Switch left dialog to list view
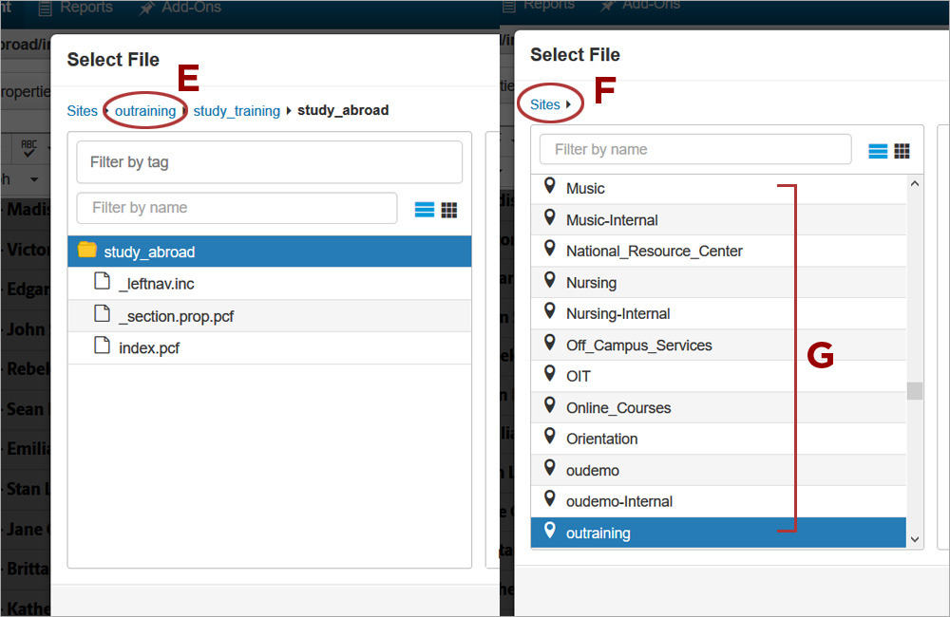The image size is (950, 617). point(424,210)
